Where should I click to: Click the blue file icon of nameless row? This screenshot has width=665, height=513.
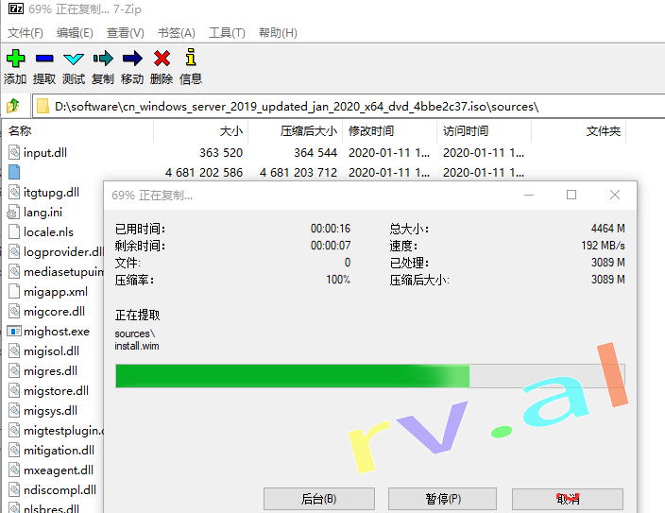tap(14, 172)
